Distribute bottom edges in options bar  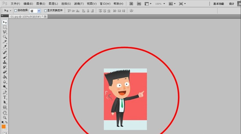109,11
